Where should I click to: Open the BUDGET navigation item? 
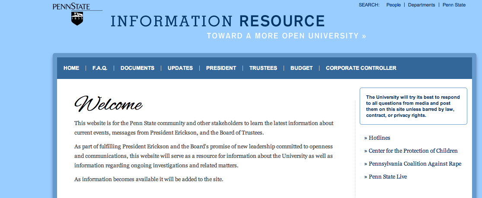301,68
